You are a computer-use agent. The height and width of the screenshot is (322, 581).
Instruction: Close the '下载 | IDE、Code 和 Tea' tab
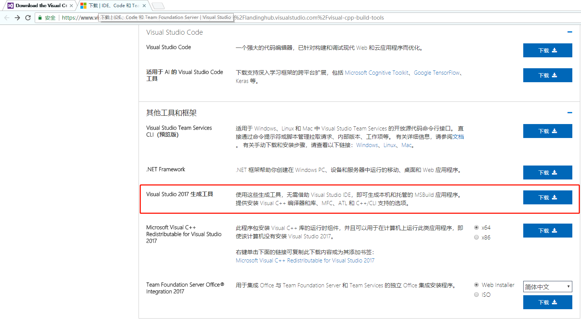pos(144,6)
